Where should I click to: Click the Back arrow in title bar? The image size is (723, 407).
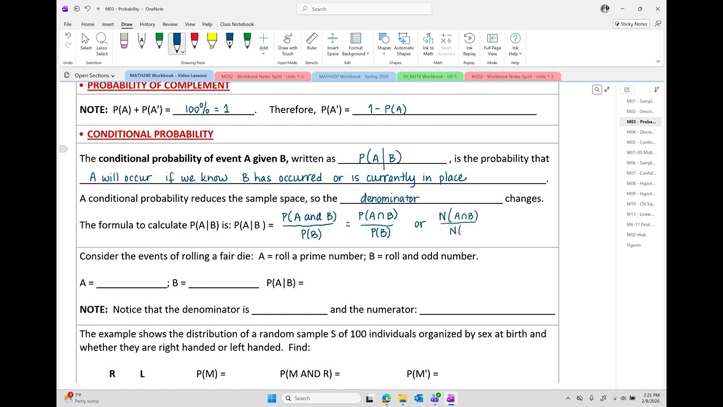coord(77,8)
